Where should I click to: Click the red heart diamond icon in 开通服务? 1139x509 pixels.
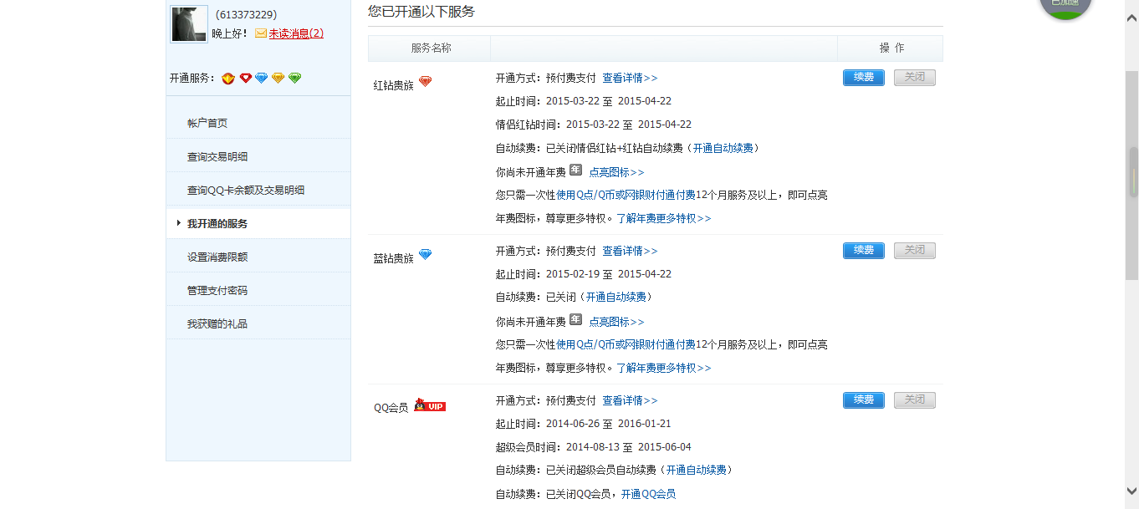coord(246,78)
